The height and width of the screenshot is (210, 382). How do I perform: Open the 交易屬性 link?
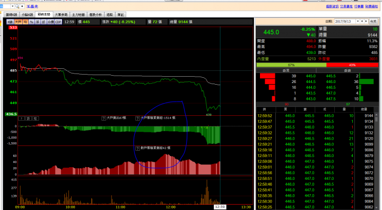[346, 6]
